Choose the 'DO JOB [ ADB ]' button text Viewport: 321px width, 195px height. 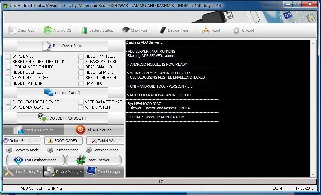coord(67,93)
